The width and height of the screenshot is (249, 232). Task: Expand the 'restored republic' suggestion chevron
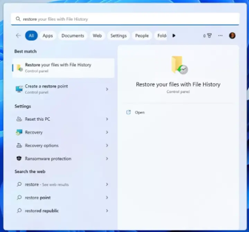click(x=107, y=211)
